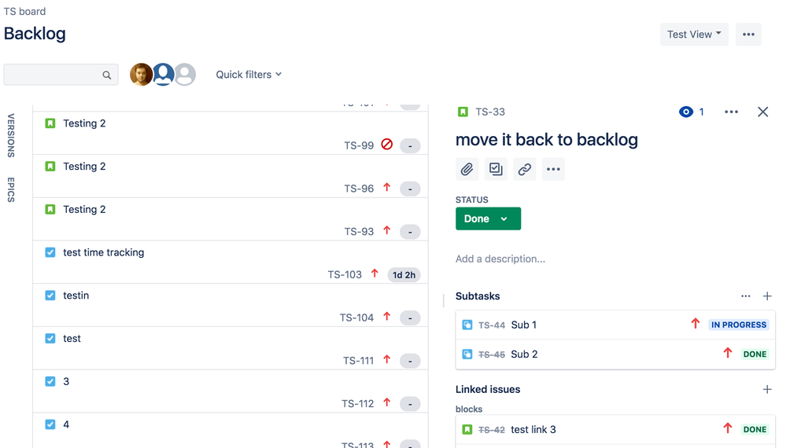Screen dimensions: 786x448
Task: Open more actions next to link icon
Action: [x=553, y=169]
